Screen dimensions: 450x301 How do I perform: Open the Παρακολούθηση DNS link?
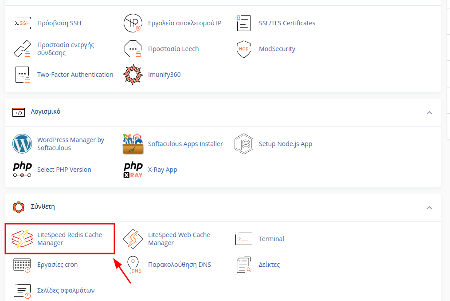coord(180,265)
